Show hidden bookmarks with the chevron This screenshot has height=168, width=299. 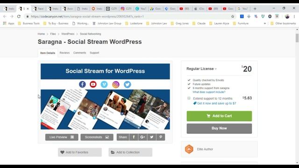265,23
